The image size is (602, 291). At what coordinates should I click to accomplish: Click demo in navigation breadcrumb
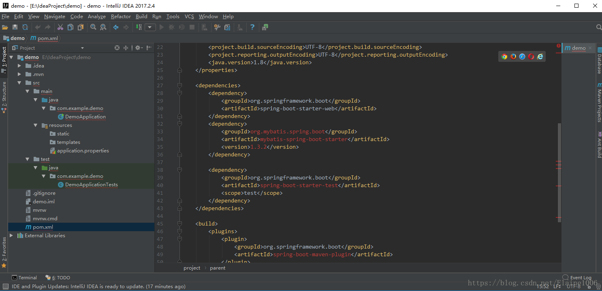point(14,38)
